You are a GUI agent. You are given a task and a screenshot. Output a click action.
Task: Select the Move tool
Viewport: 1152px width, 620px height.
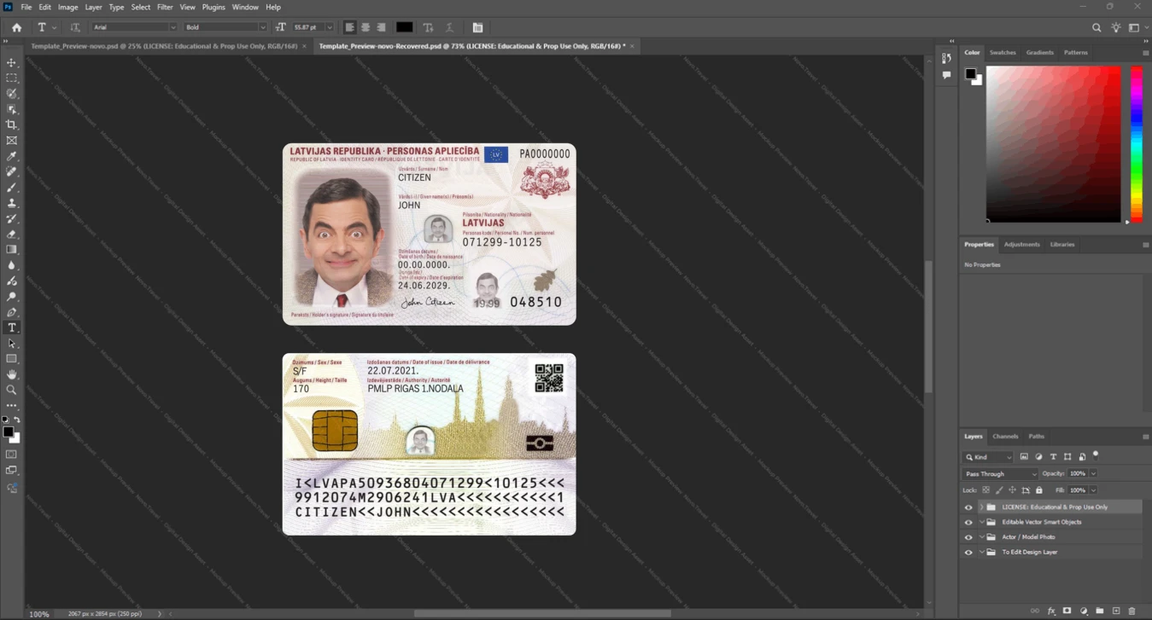point(12,62)
